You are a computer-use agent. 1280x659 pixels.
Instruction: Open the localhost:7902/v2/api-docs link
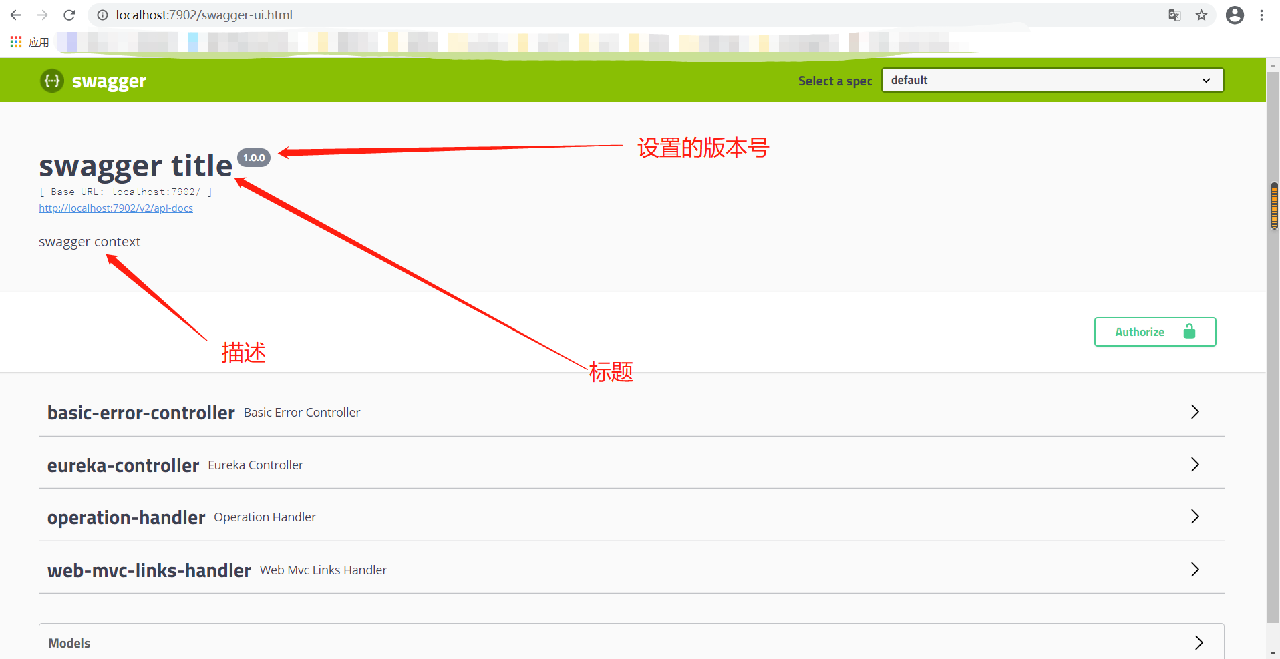point(116,208)
